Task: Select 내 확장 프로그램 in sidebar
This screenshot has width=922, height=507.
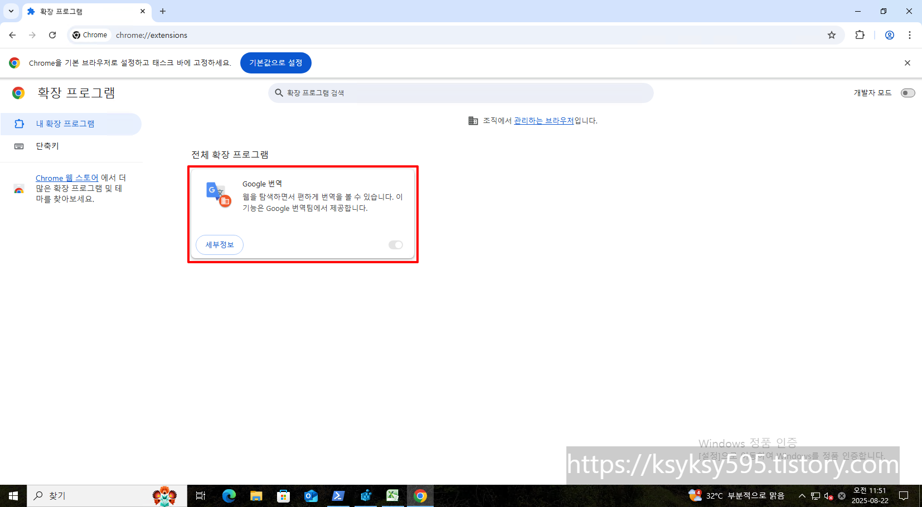Action: coord(71,124)
